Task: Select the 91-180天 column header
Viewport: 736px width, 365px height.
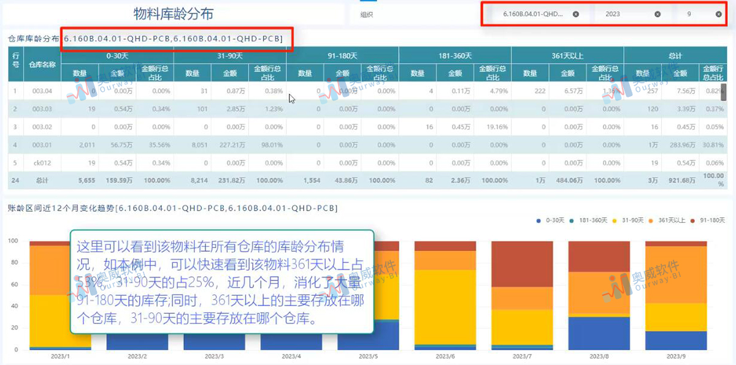Action: [342, 55]
